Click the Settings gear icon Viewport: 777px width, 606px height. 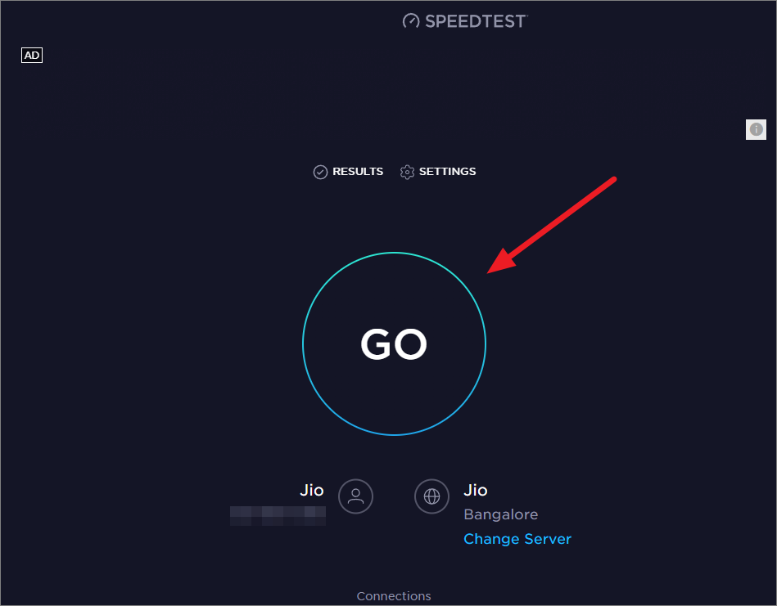point(407,172)
